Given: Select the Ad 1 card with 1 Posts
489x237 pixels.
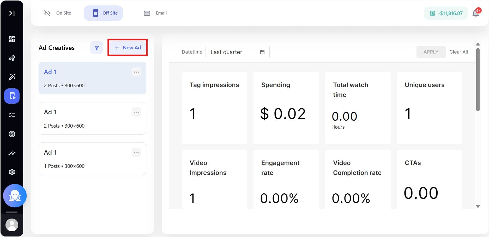Looking at the screenshot, I should pos(92,159).
